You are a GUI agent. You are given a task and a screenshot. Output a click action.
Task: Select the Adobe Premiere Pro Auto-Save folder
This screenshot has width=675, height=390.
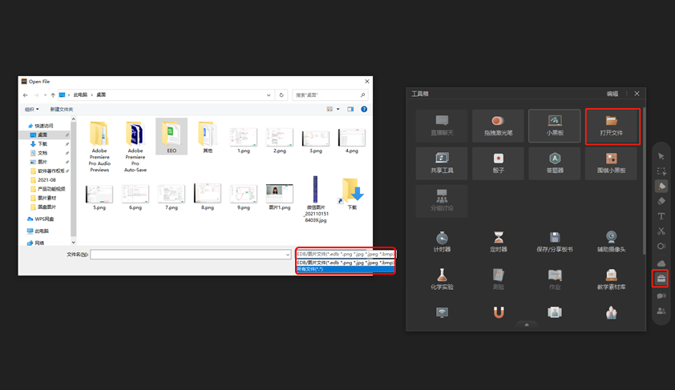(135, 147)
